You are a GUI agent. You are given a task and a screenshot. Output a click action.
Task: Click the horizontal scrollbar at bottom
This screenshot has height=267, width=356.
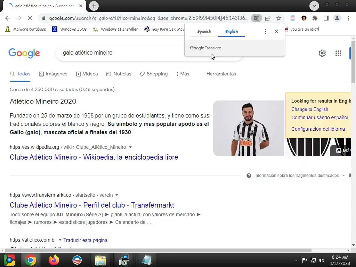(x=158, y=250)
